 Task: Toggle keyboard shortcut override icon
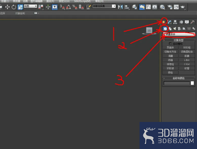point(54,7)
